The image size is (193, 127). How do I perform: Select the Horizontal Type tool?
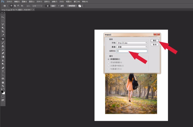[x=3, y=71]
